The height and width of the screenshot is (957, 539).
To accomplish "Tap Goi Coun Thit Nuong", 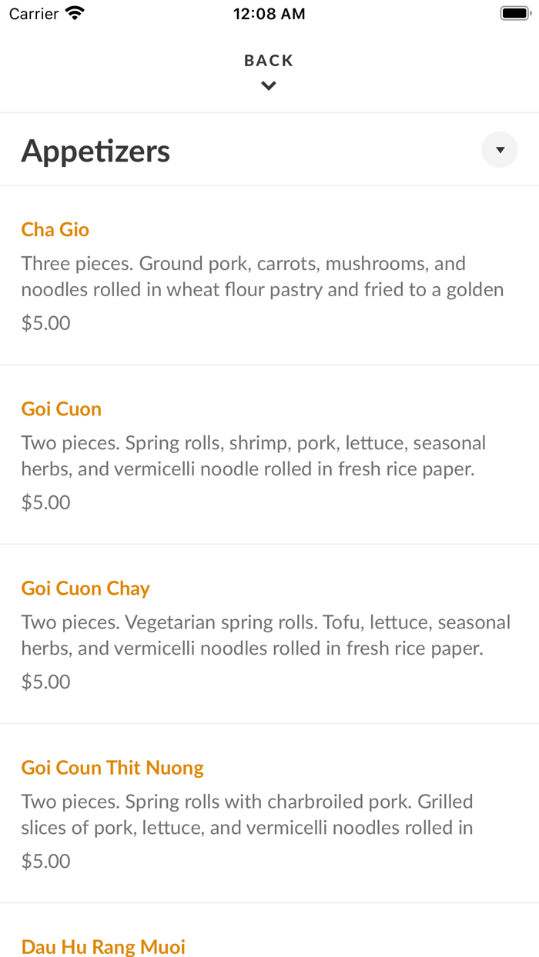I will [x=112, y=768].
